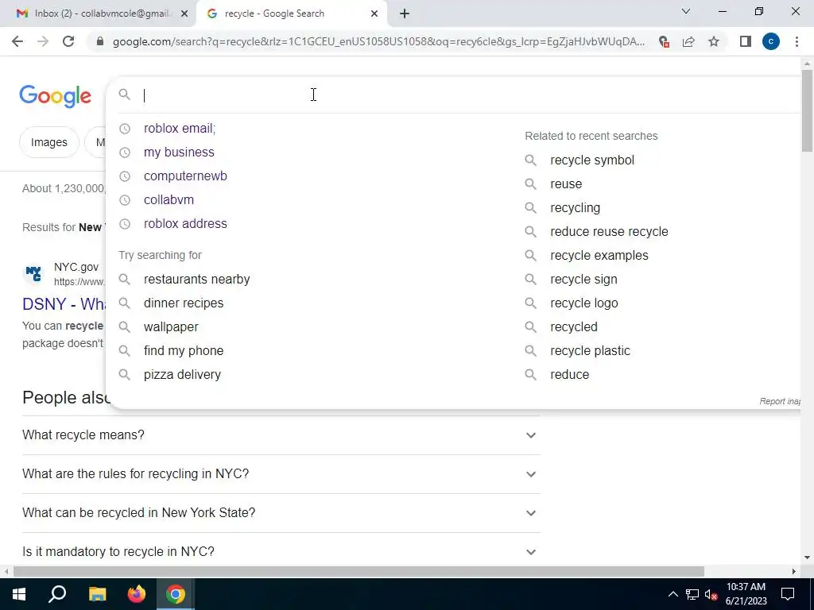Viewport: 814px width, 610px height.
Task: Select recent search 'my business'
Action: point(179,152)
